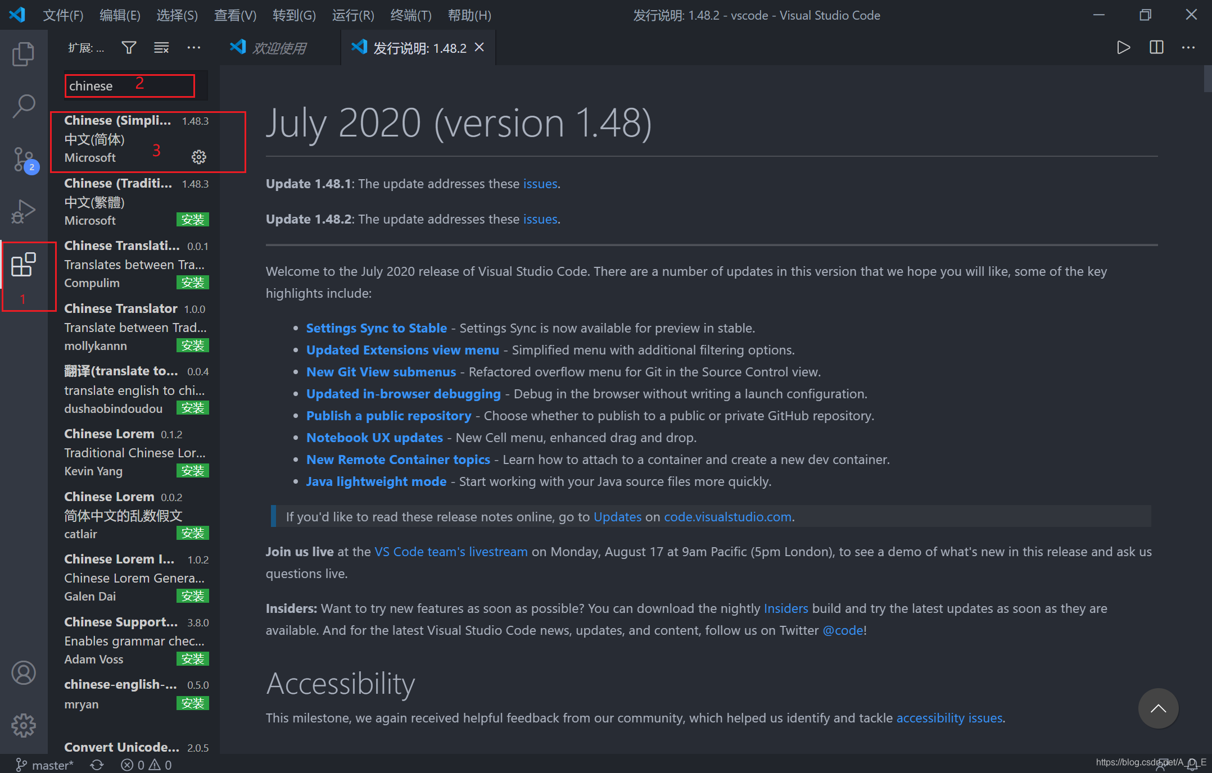Open the Manage gear in activity bar
Viewport: 1212px width, 773px height.
(x=24, y=725)
